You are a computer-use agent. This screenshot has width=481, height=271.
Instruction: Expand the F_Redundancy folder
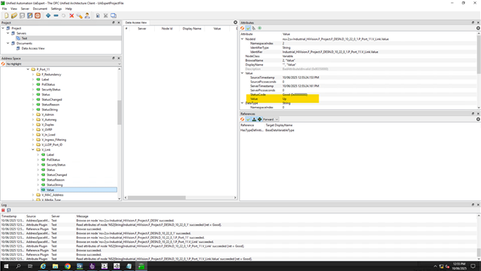pyautogui.click(x=33, y=75)
